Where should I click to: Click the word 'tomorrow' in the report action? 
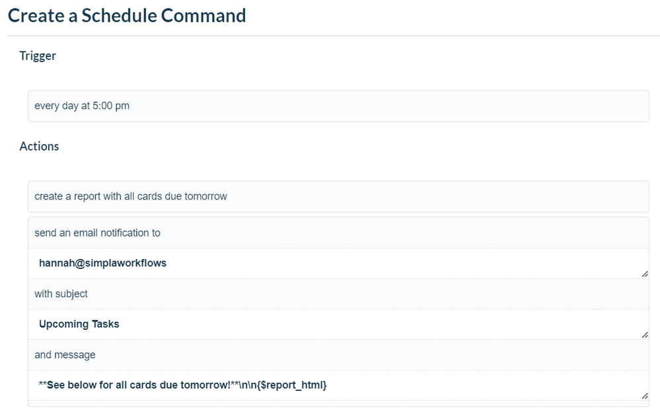click(206, 196)
